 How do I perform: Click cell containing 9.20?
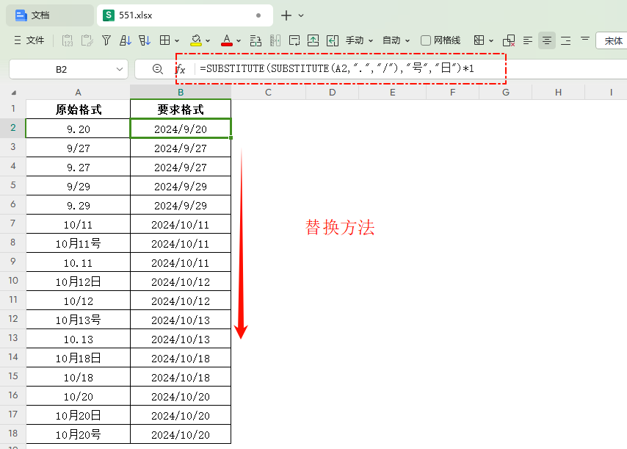[78, 129]
